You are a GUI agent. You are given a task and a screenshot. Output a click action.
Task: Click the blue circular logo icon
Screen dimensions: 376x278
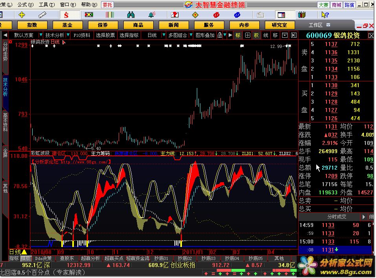coord(237,15)
